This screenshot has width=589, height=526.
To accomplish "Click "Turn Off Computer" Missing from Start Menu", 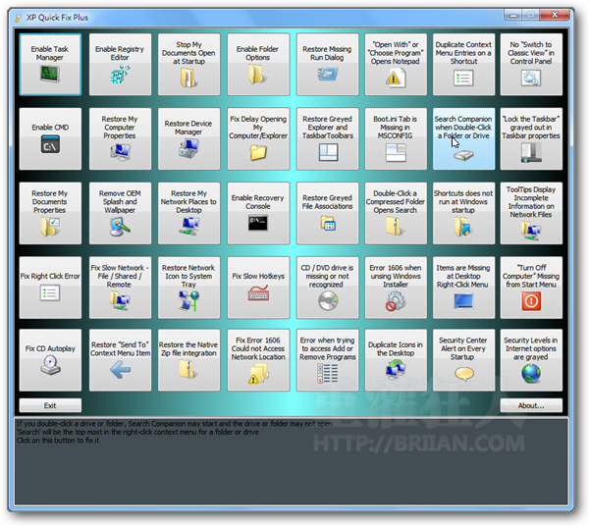I will point(531,285).
